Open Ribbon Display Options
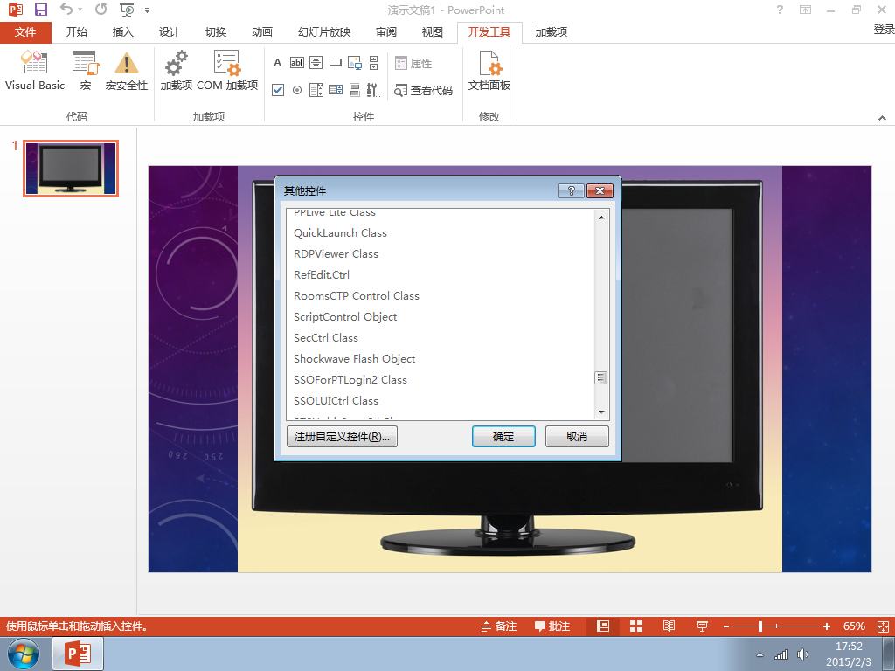This screenshot has width=895, height=671. (805, 10)
